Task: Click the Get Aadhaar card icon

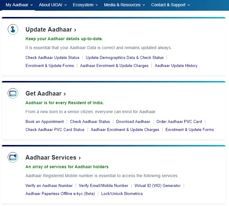Action: point(13,93)
